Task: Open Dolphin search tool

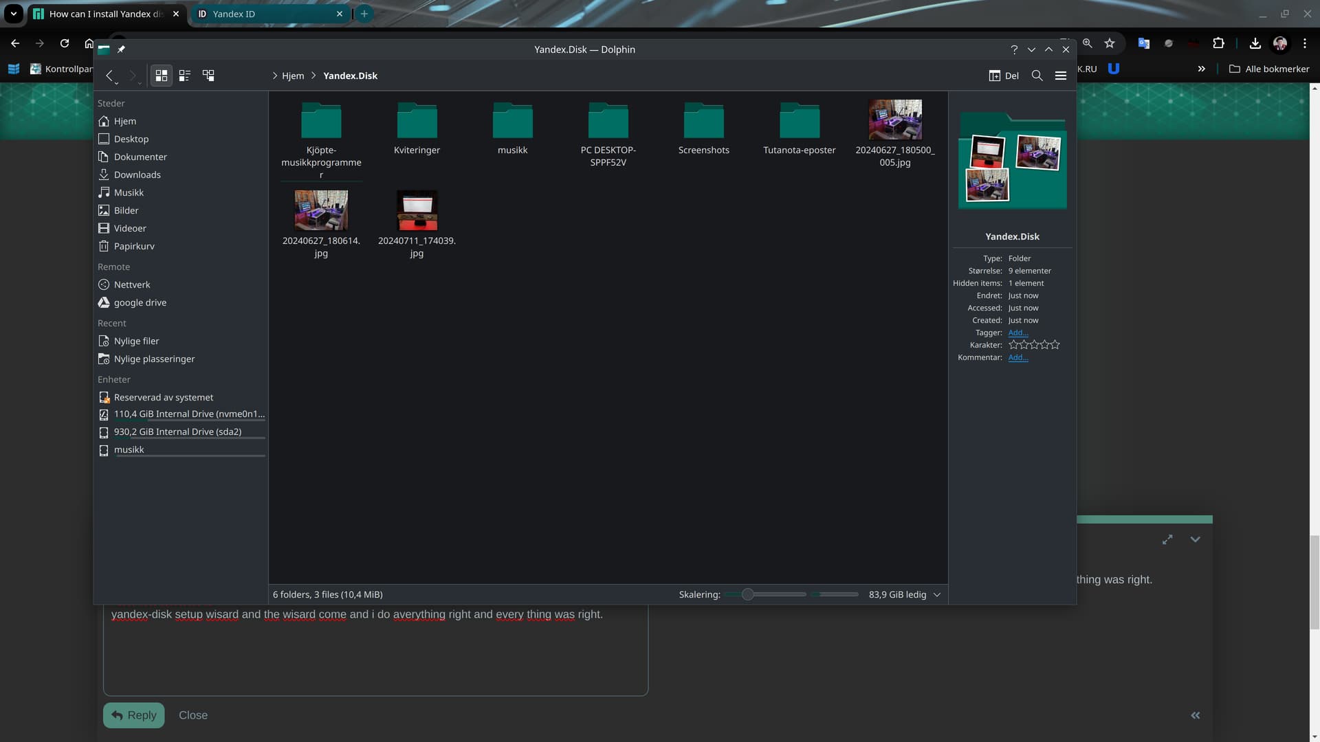Action: [x=1037, y=76]
